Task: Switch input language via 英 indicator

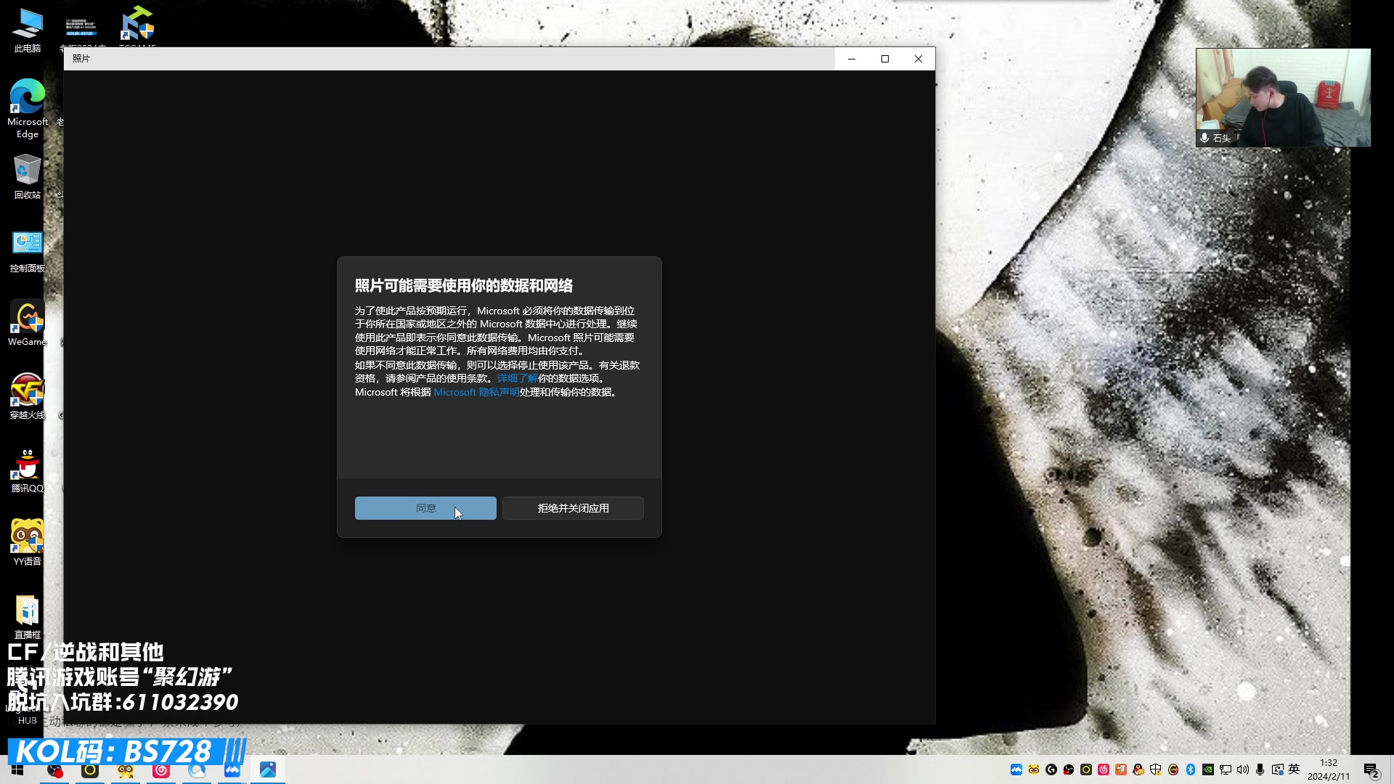Action: pyautogui.click(x=1295, y=769)
